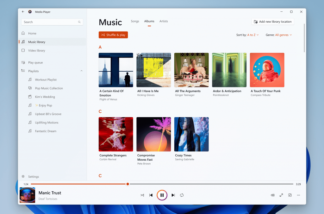Show the Play queue
324x214 pixels.
(x=52, y=62)
